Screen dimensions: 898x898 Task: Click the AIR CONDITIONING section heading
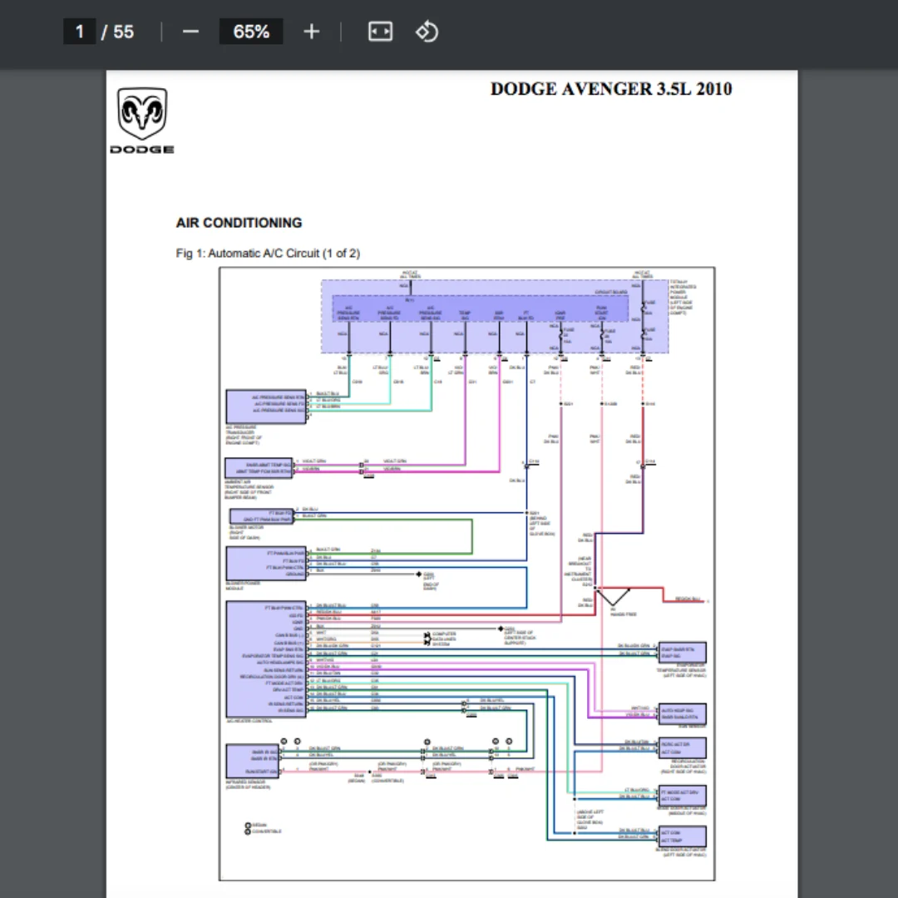239,223
